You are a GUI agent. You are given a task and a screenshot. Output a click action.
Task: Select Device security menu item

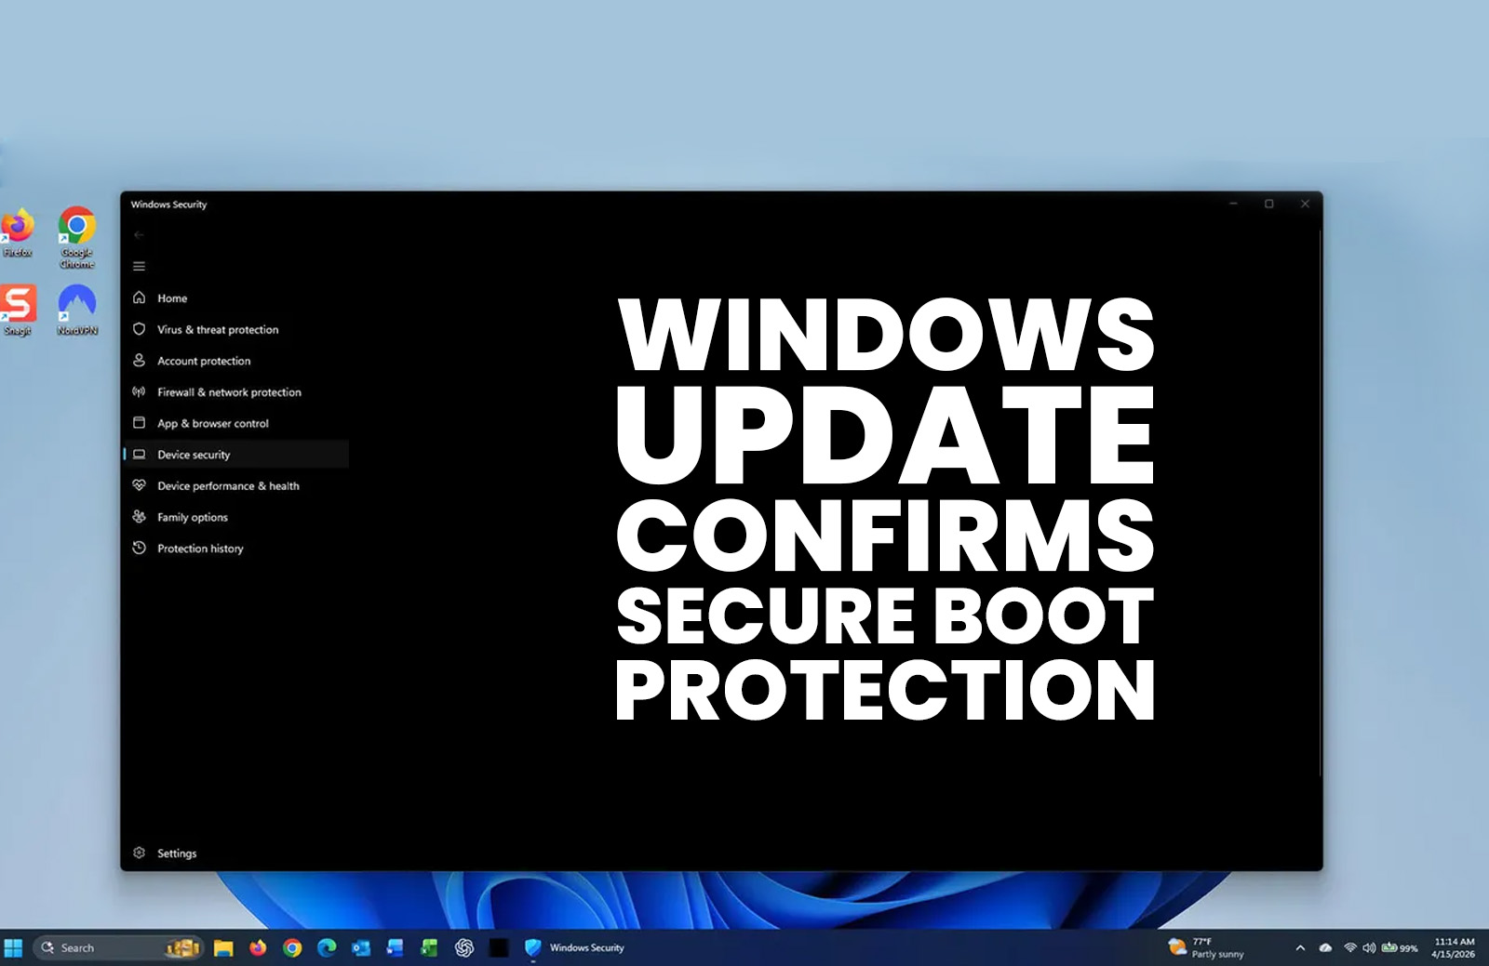point(193,455)
